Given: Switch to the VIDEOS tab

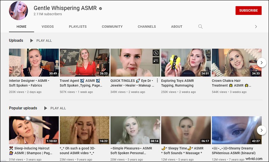Looking at the screenshot, I should (x=48, y=27).
